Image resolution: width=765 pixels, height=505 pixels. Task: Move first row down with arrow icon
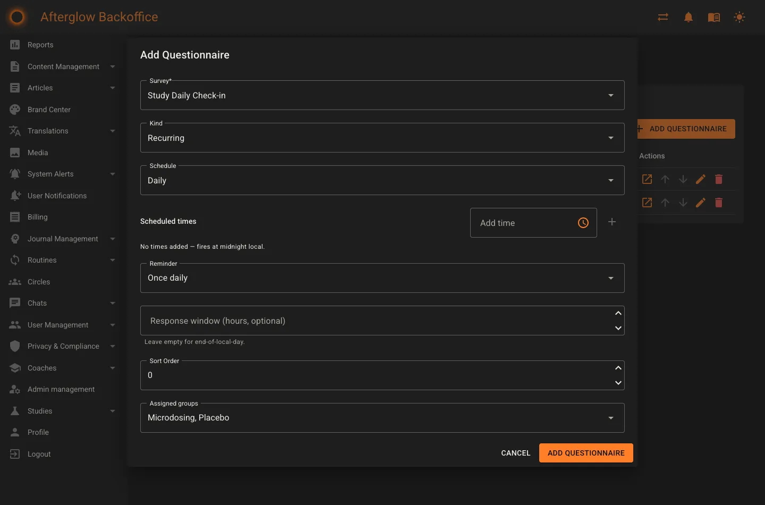(683, 179)
